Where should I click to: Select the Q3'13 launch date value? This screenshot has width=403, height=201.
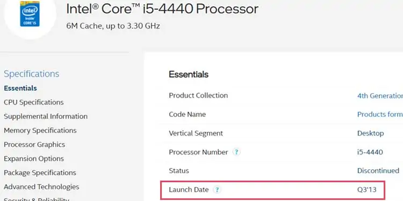coord(367,190)
